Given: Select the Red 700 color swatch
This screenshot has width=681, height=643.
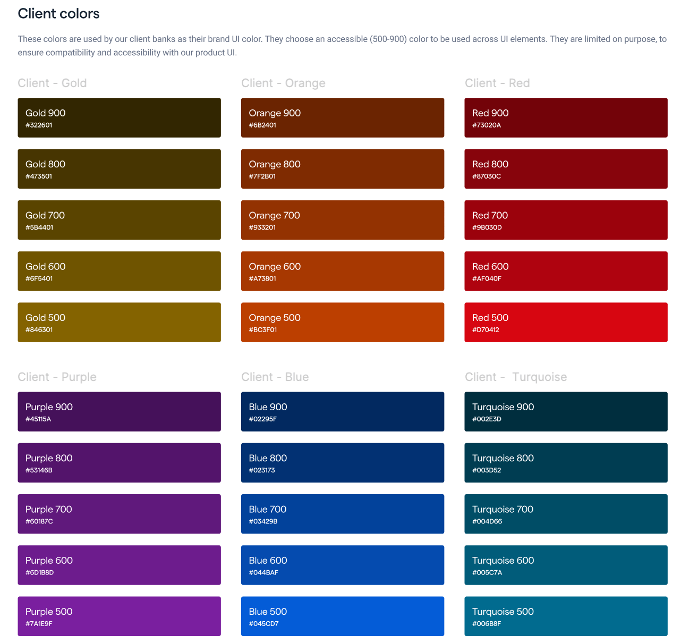Looking at the screenshot, I should [566, 220].
